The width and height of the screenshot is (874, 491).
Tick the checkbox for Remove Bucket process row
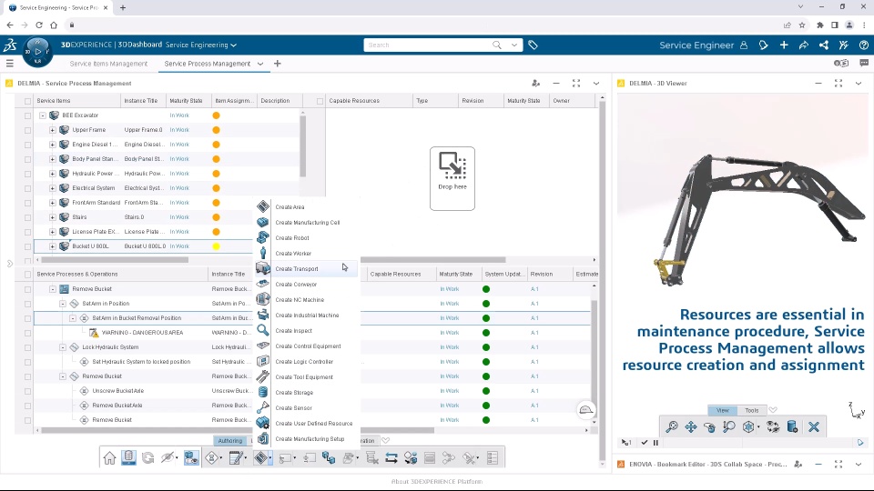click(x=28, y=289)
